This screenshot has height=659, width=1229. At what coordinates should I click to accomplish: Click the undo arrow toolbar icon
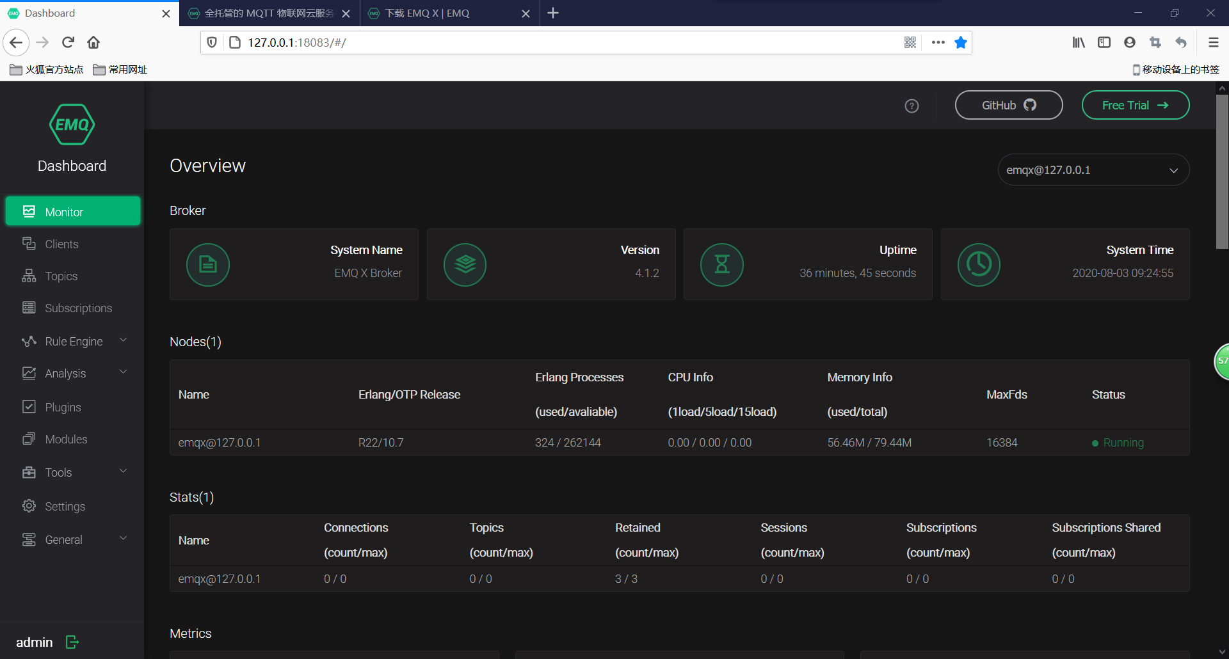click(1181, 42)
